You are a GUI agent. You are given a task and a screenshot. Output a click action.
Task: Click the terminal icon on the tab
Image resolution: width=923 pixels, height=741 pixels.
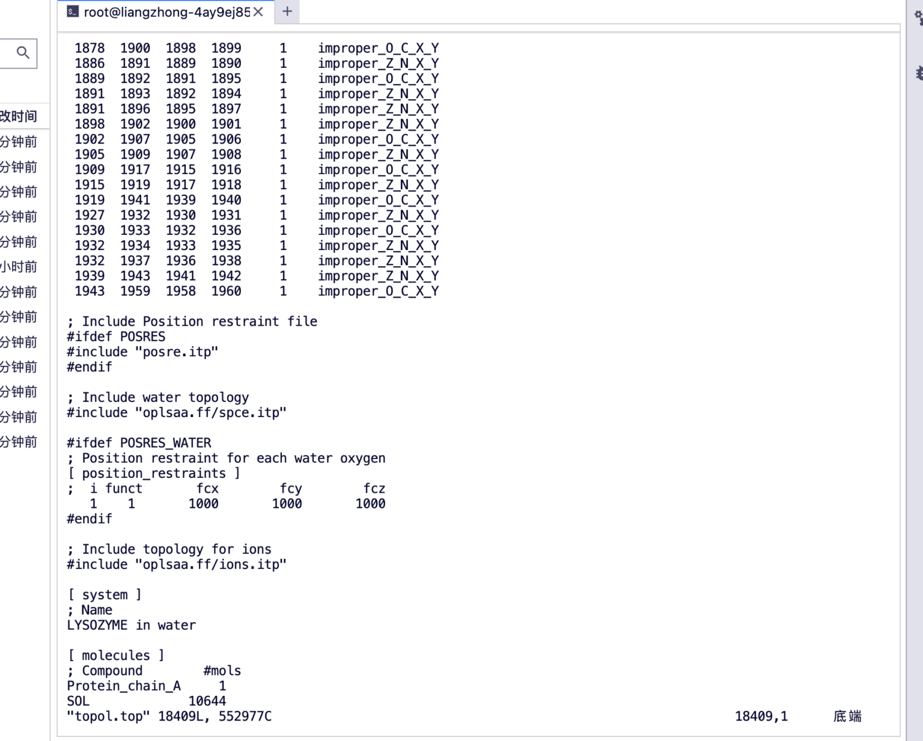pyautogui.click(x=73, y=11)
